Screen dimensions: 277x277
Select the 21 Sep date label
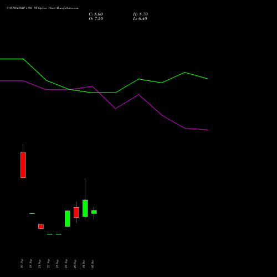pyautogui.click(x=39, y=264)
